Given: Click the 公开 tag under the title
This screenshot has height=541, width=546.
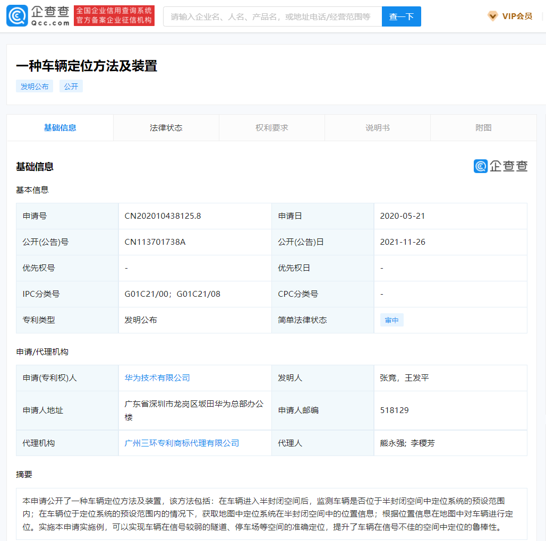Looking at the screenshot, I should pos(71,86).
